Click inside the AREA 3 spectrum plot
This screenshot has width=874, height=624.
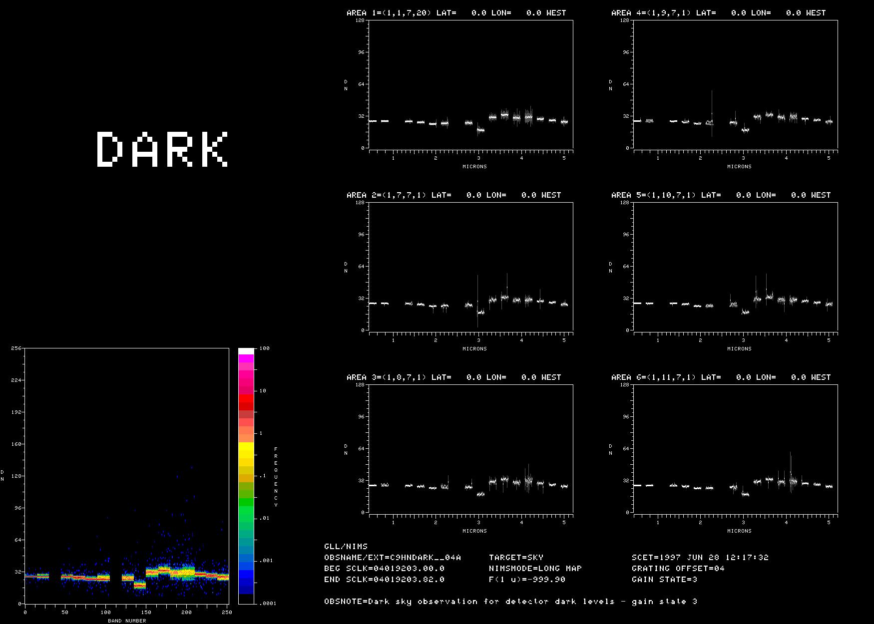pyautogui.click(x=471, y=449)
